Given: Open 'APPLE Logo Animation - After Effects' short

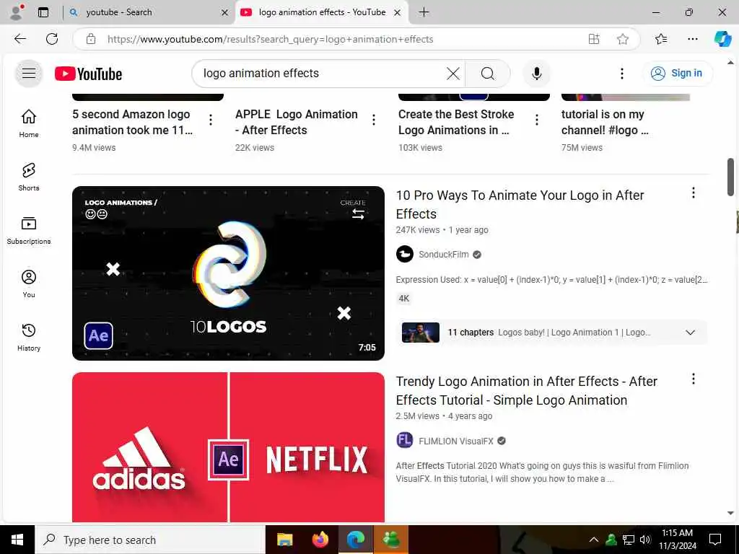Looking at the screenshot, I should pyautogui.click(x=297, y=122).
